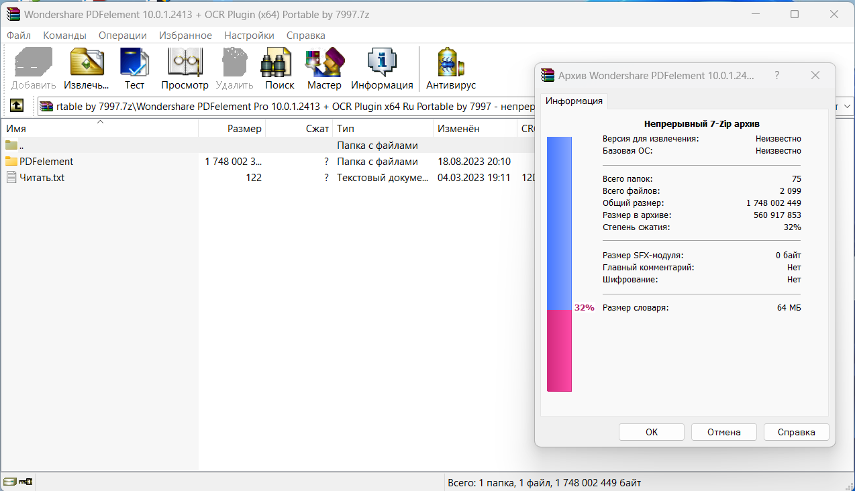The width and height of the screenshot is (855, 491).
Task: Open the Операции menu
Action: pos(122,35)
